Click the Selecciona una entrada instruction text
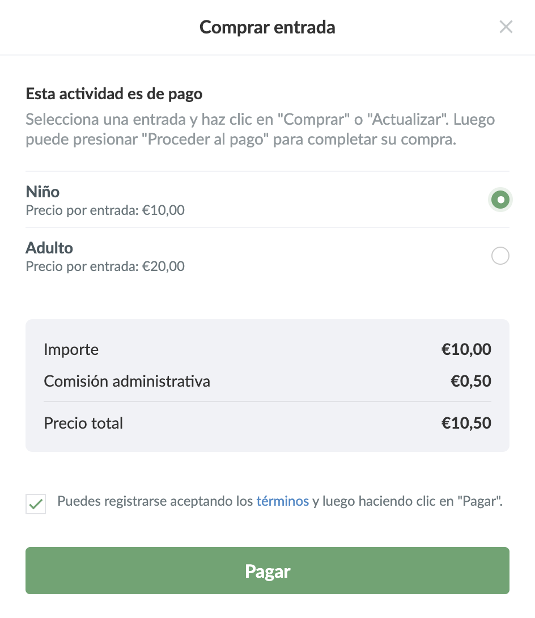The height and width of the screenshot is (618, 535). (260, 130)
